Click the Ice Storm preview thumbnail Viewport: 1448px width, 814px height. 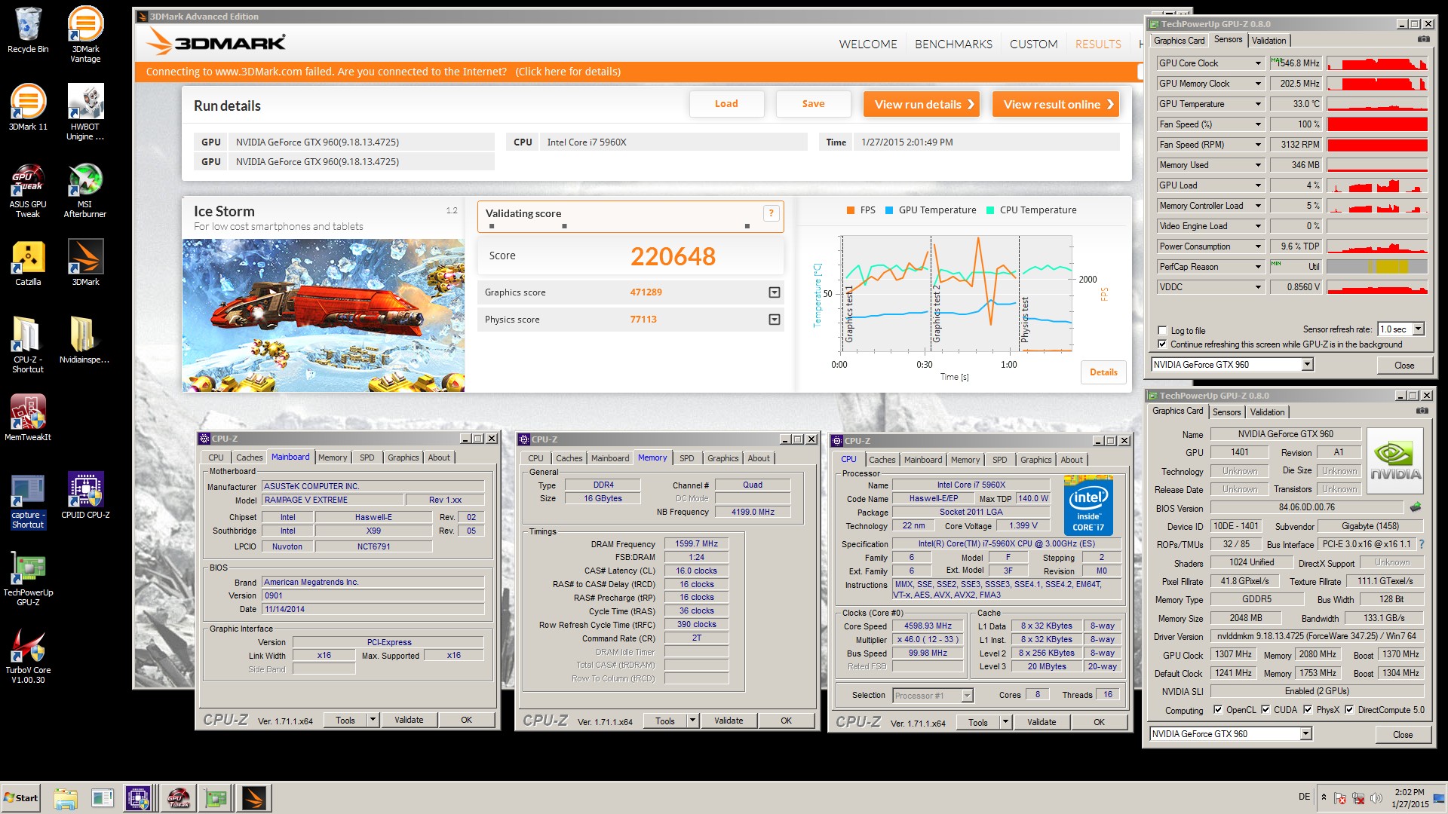(x=324, y=316)
